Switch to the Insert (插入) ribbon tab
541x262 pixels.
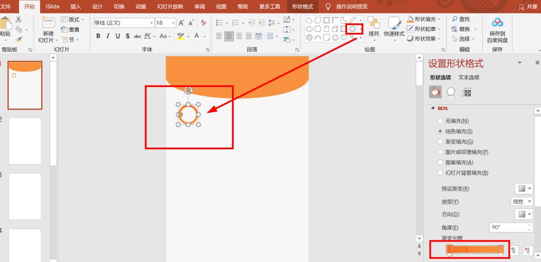[x=76, y=6]
